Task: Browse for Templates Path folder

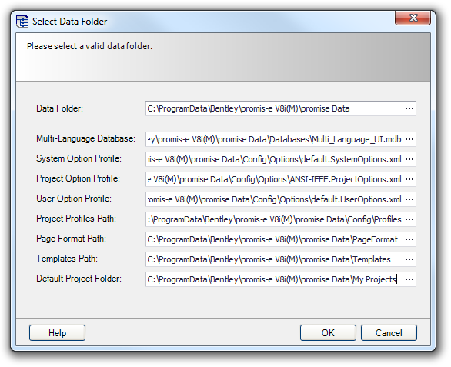Action: click(409, 259)
